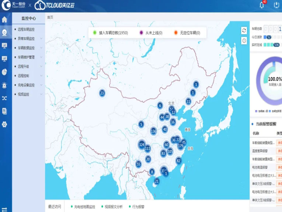The height and width of the screenshot is (212, 282).
Task: Click the 324 vehicle cluster on map
Action: point(141,144)
